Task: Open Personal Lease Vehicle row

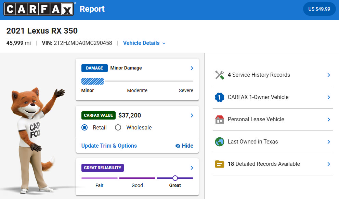Action: tap(273, 120)
